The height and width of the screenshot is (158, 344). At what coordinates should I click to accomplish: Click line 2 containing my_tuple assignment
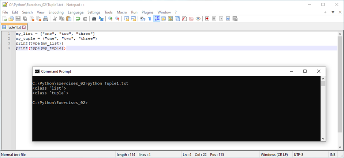point(56,38)
